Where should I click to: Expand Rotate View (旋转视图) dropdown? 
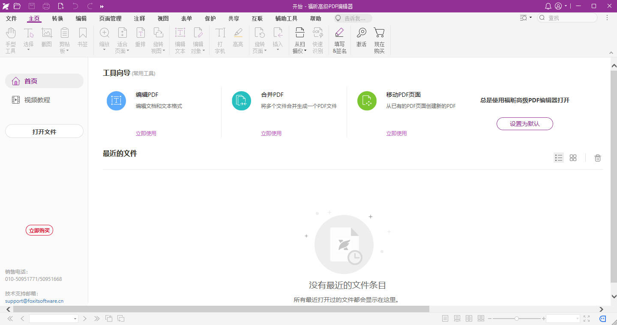click(x=164, y=51)
